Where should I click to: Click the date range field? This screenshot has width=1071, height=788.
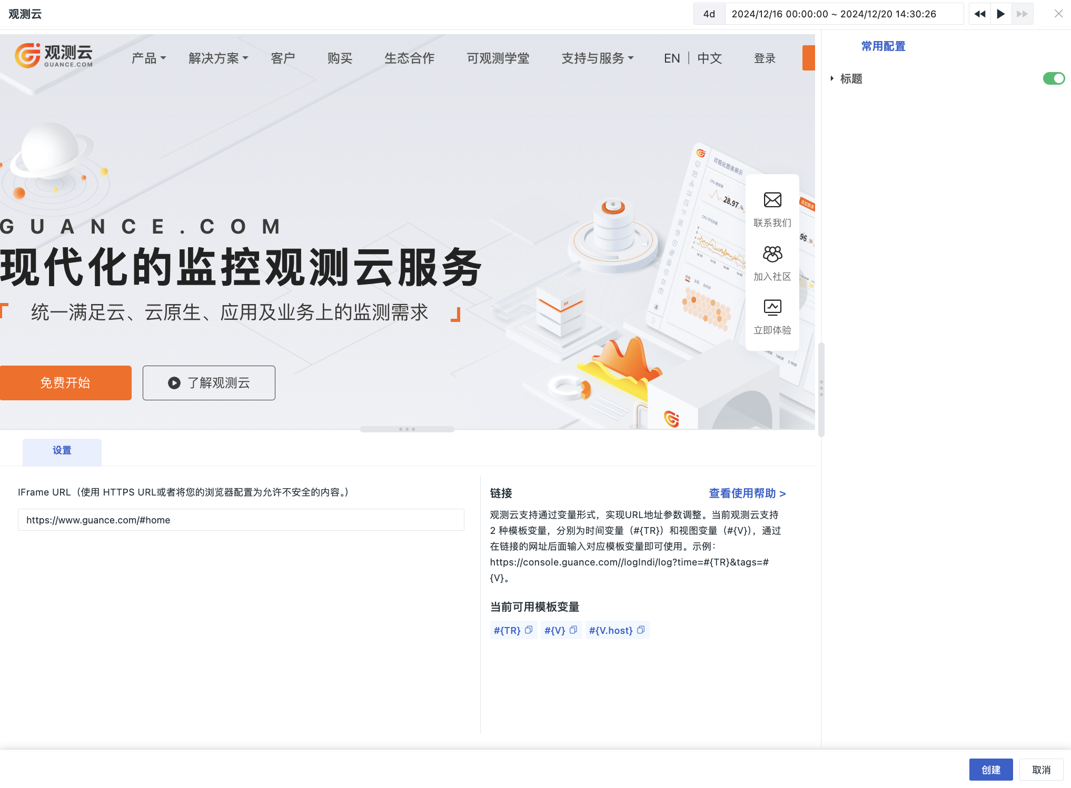pyautogui.click(x=844, y=14)
